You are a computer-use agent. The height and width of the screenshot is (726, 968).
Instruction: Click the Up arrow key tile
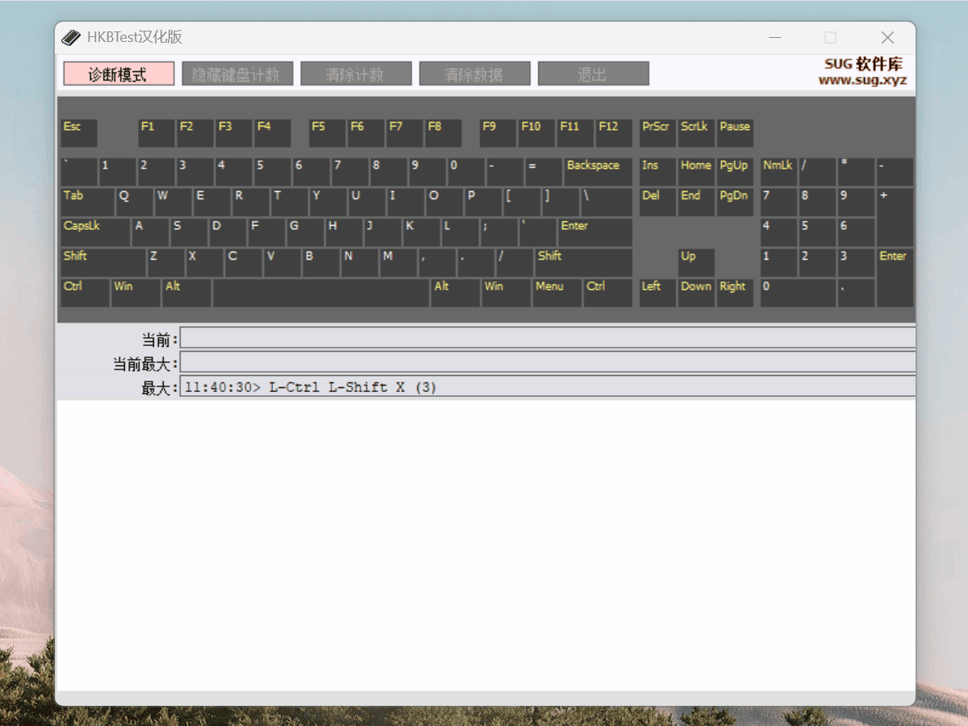(695, 262)
